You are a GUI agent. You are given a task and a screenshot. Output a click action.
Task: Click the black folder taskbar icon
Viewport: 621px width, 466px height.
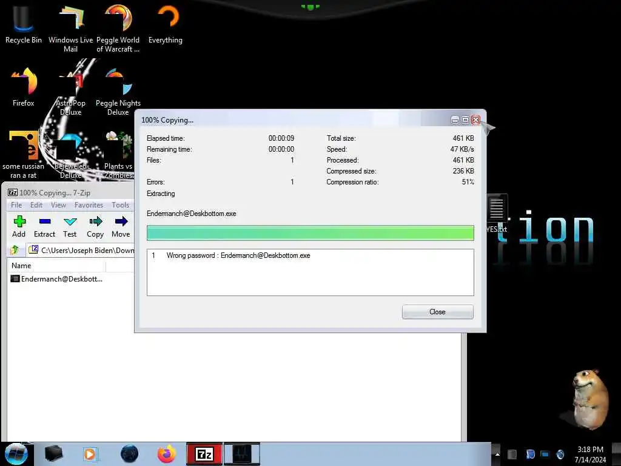click(x=53, y=454)
